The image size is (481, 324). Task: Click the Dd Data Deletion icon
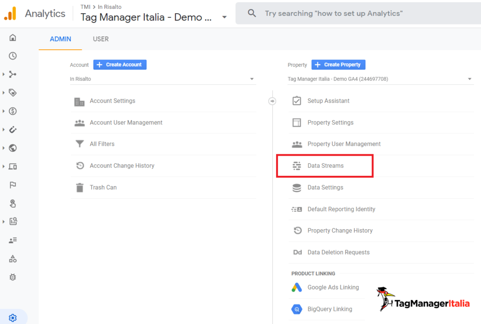point(297,252)
